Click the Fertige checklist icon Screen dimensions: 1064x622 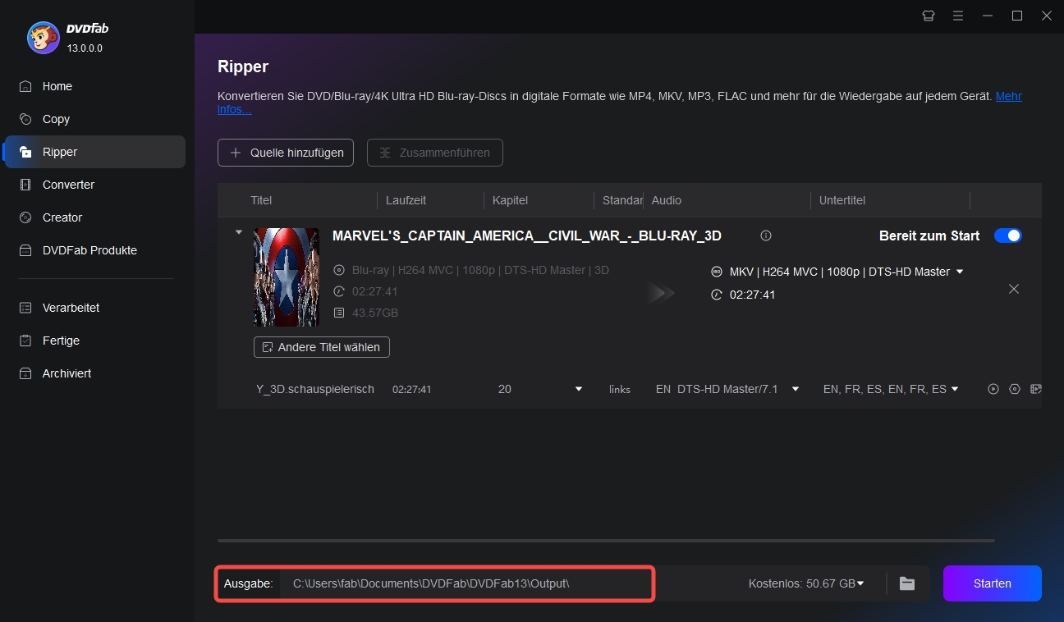pos(25,341)
